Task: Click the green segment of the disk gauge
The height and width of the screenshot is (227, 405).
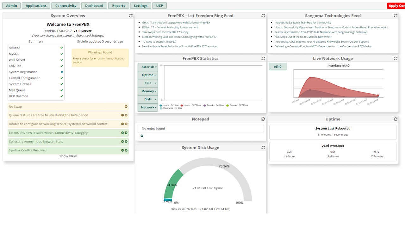Action: 172,184
